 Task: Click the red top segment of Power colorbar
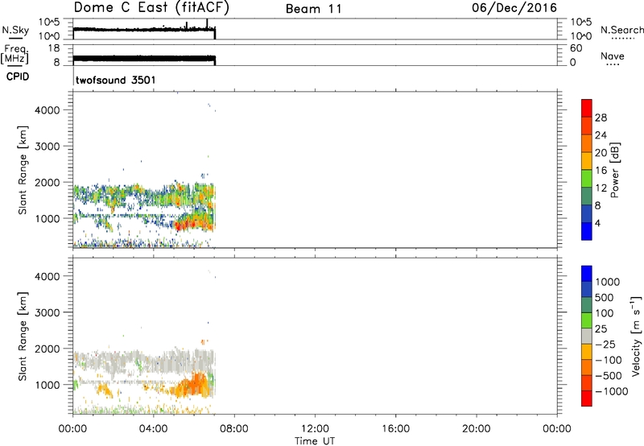(587, 108)
